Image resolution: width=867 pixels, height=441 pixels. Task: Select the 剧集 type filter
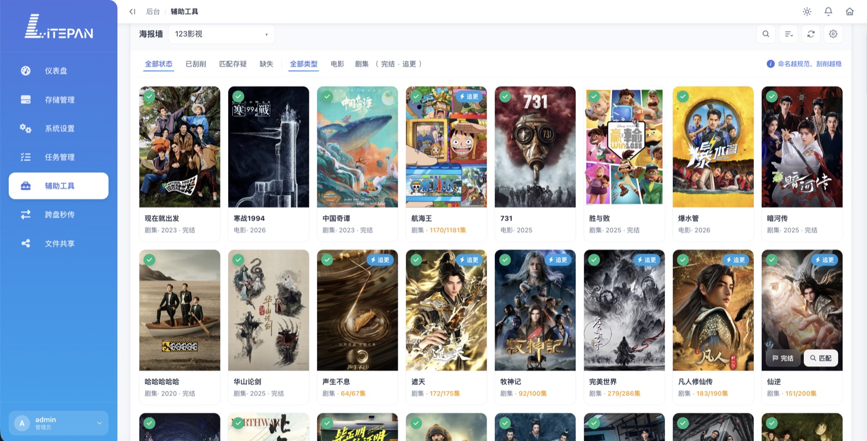[x=362, y=64]
